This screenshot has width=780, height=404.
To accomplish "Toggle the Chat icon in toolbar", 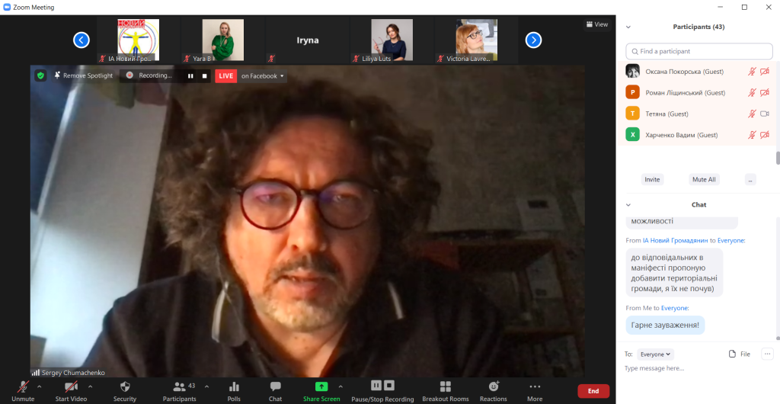I will tap(275, 386).
